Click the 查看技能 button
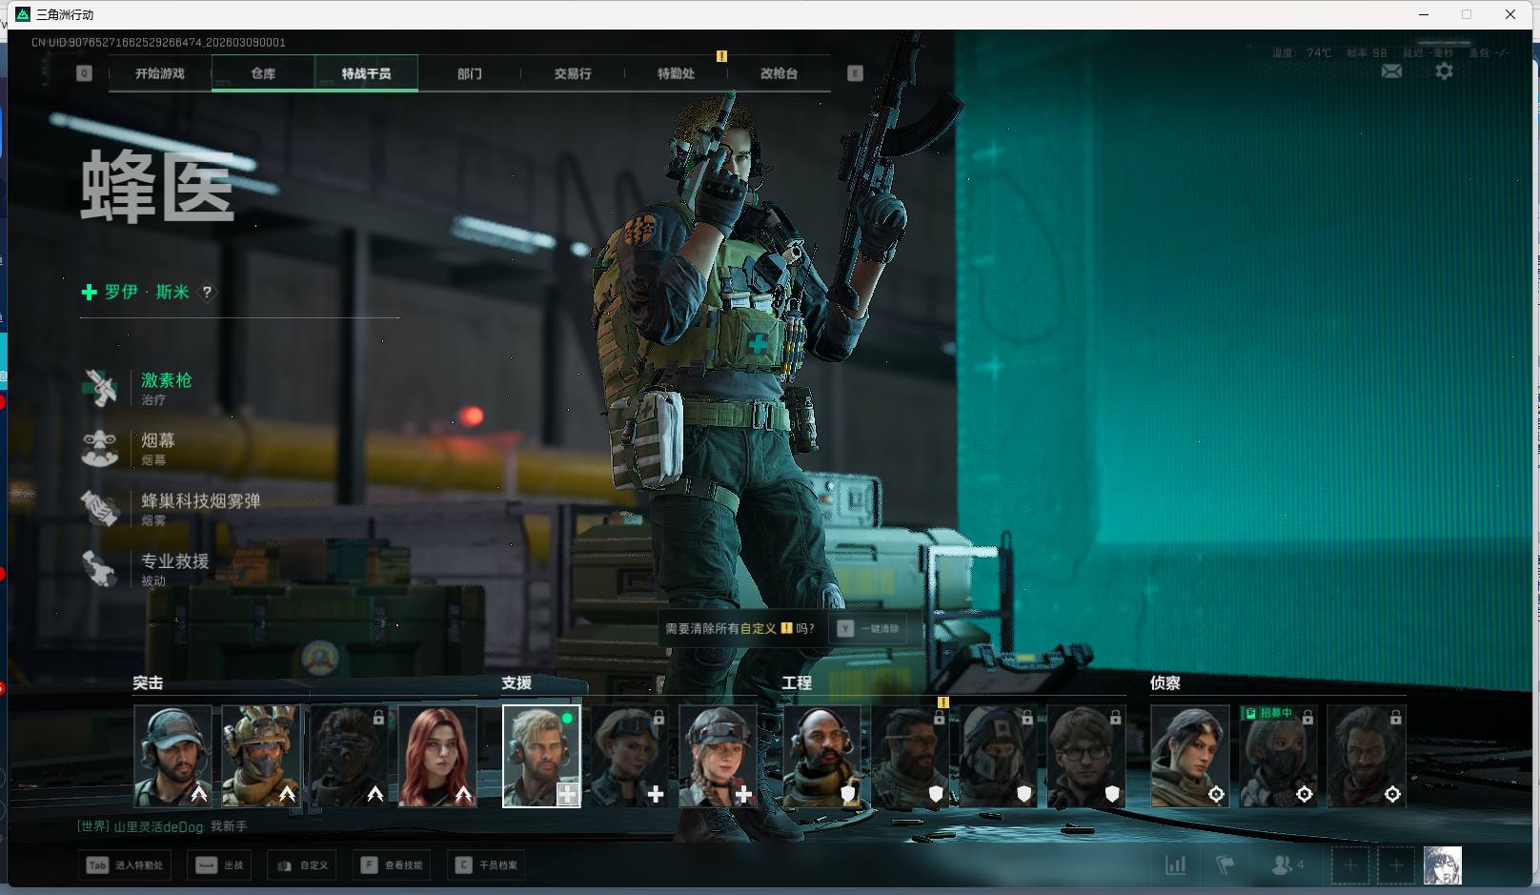This screenshot has width=1540, height=895. (392, 865)
